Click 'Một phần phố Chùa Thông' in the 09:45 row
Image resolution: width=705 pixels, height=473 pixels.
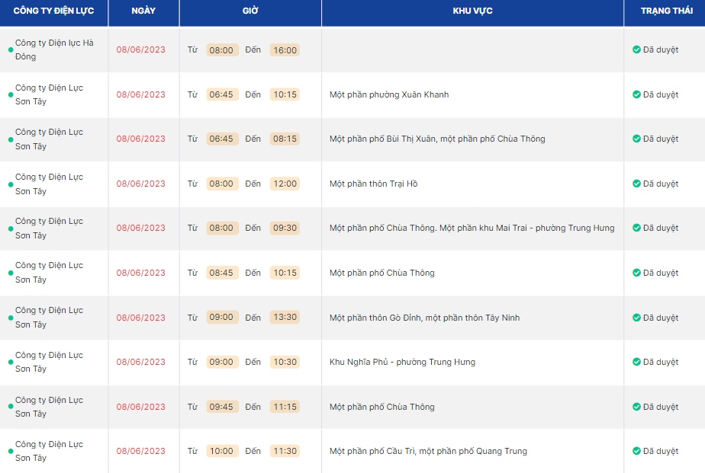pyautogui.click(x=381, y=407)
